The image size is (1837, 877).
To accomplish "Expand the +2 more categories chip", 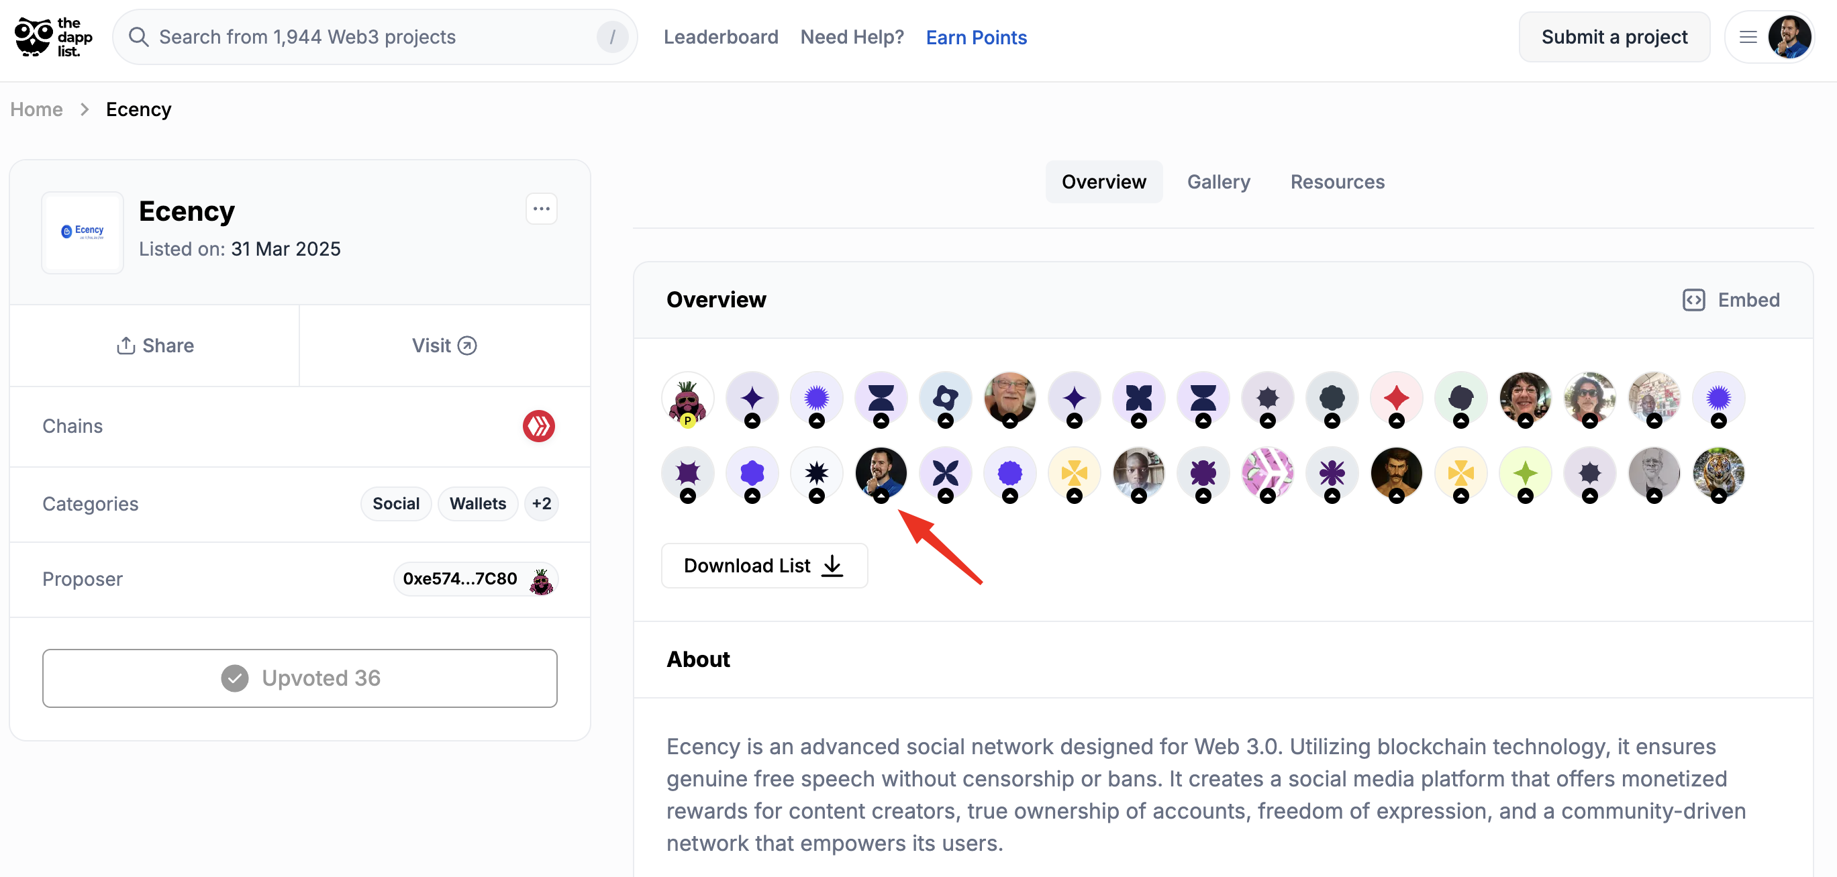I will pyautogui.click(x=541, y=504).
